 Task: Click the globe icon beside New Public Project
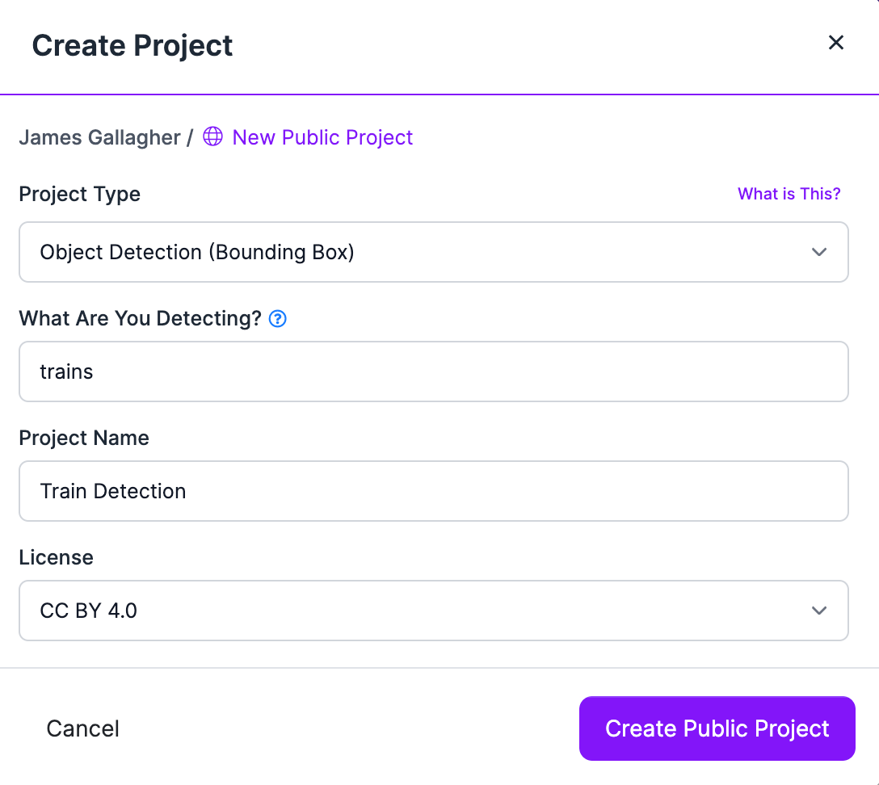(x=212, y=137)
